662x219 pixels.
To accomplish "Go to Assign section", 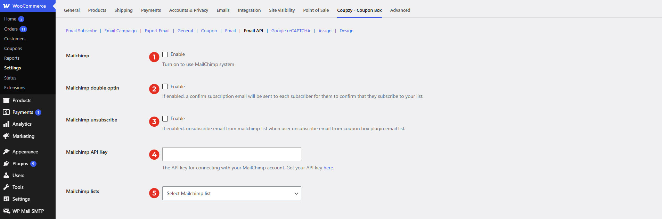I will (x=325, y=31).
